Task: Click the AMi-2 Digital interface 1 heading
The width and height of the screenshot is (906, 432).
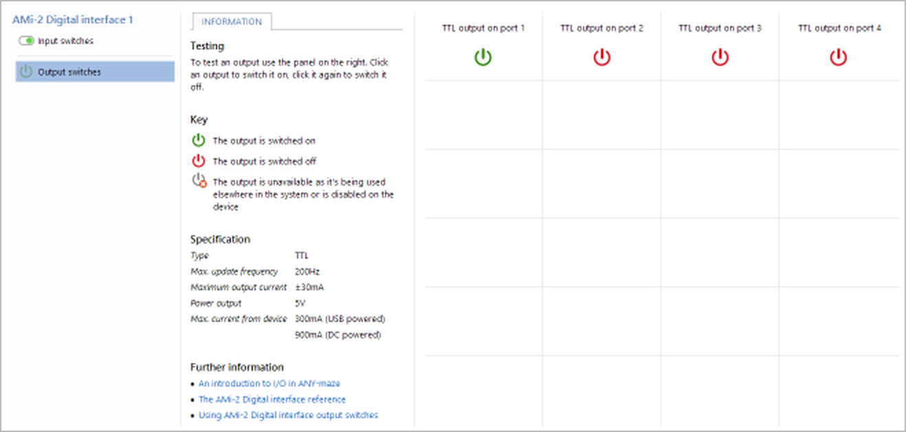Action: pyautogui.click(x=73, y=20)
